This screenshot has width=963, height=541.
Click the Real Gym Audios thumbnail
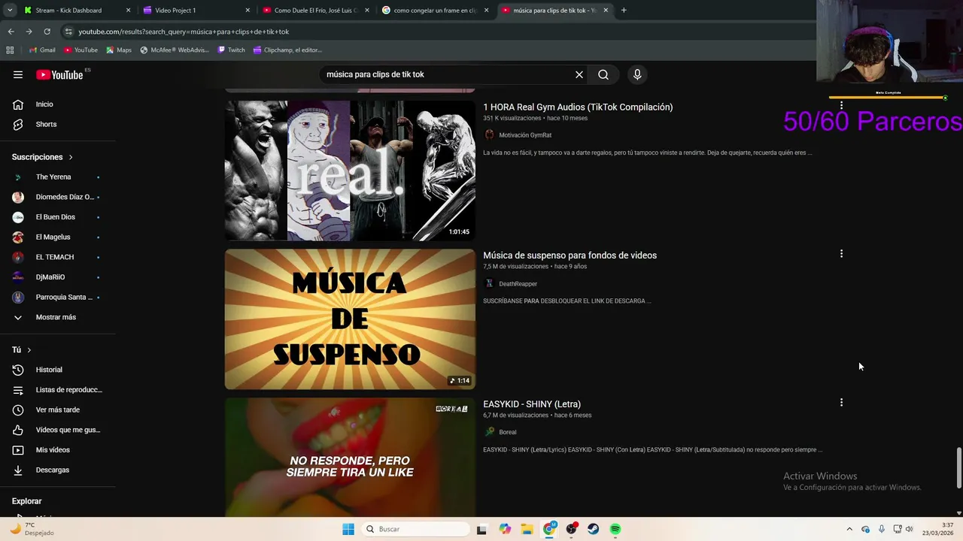(350, 171)
